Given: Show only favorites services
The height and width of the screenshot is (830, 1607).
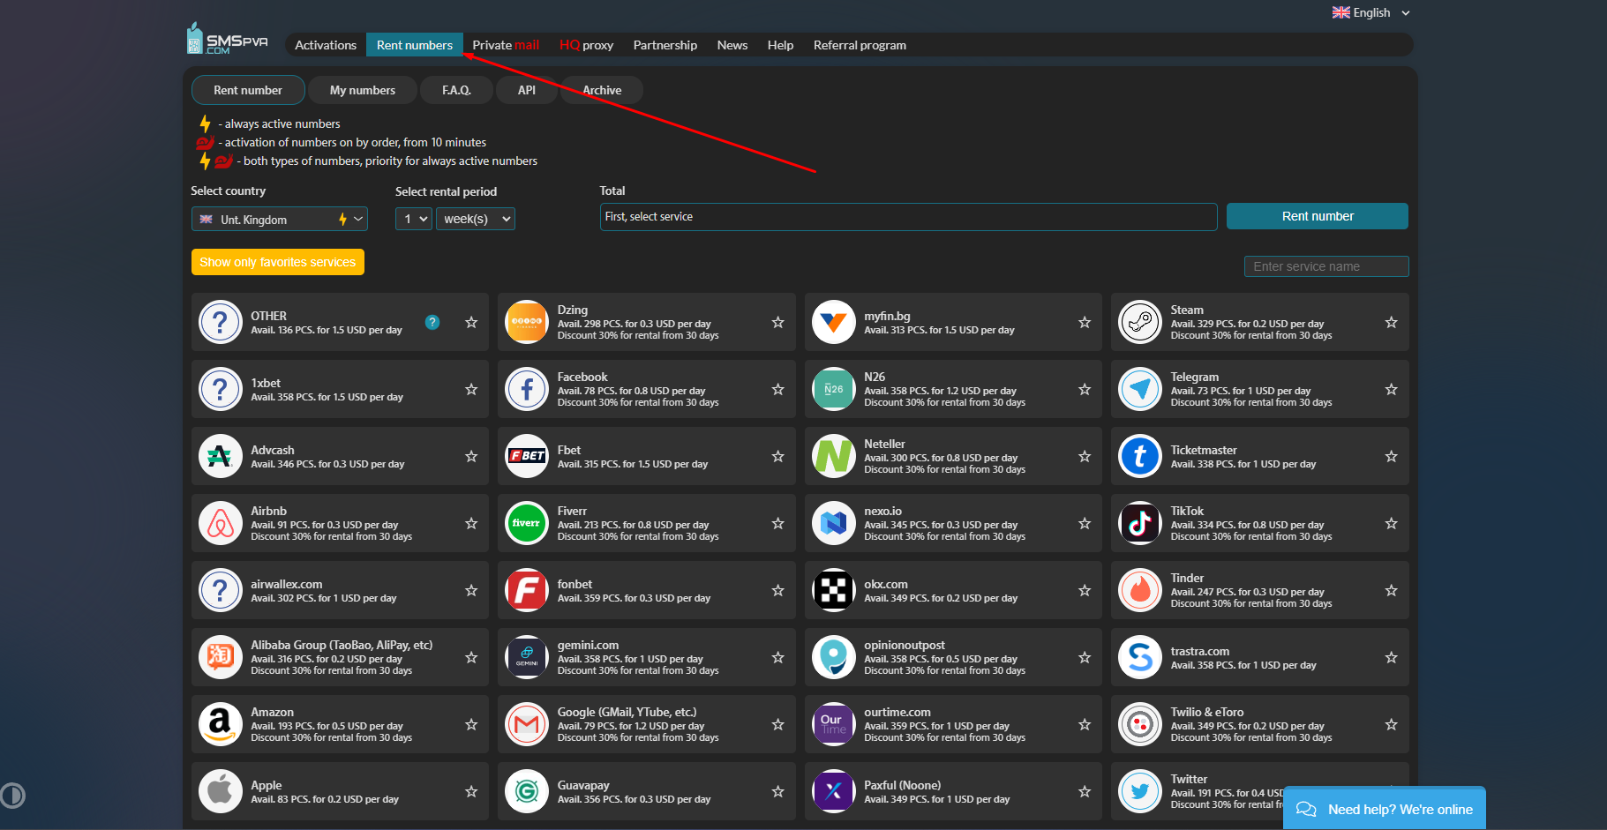Looking at the screenshot, I should tap(278, 262).
